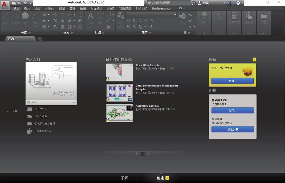Click the binoculars search icon
Screen dimensions: 285x183
pos(194,3)
